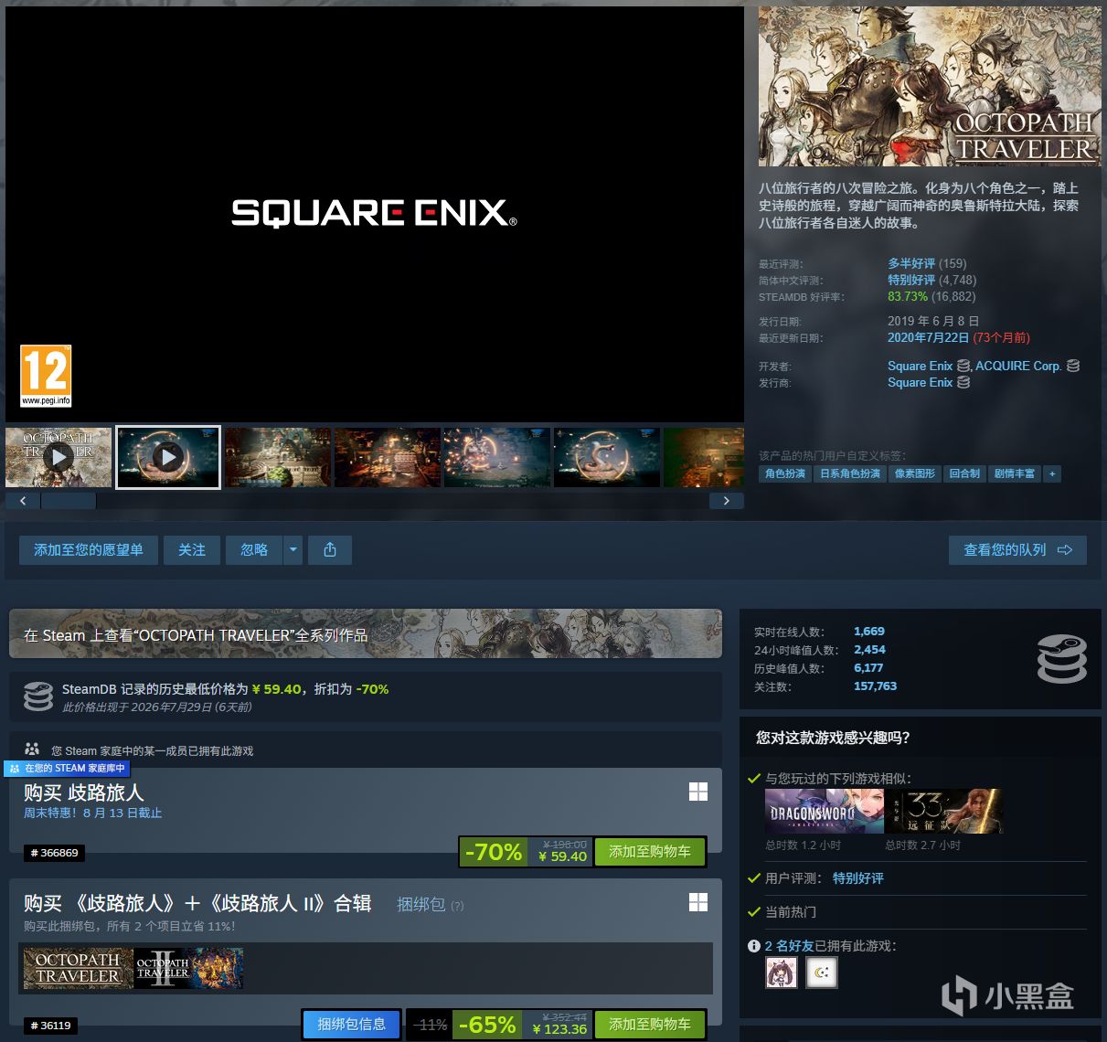Click the 忽略 ignore button

pyautogui.click(x=254, y=549)
